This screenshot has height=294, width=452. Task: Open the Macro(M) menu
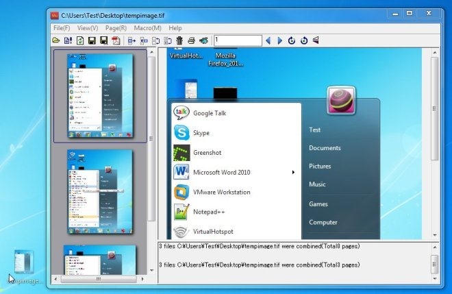click(148, 28)
